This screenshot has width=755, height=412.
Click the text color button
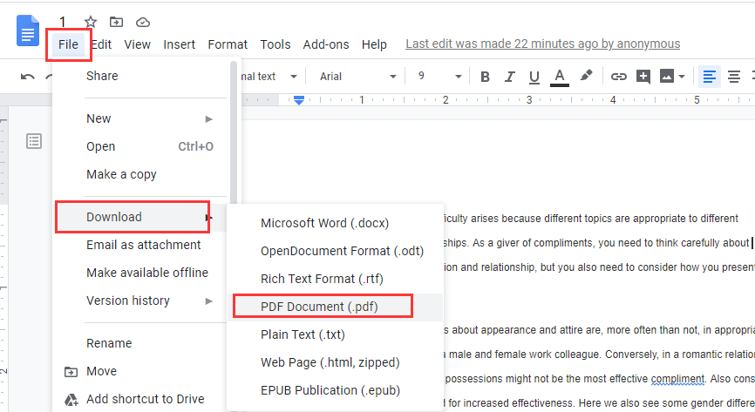pyautogui.click(x=560, y=77)
